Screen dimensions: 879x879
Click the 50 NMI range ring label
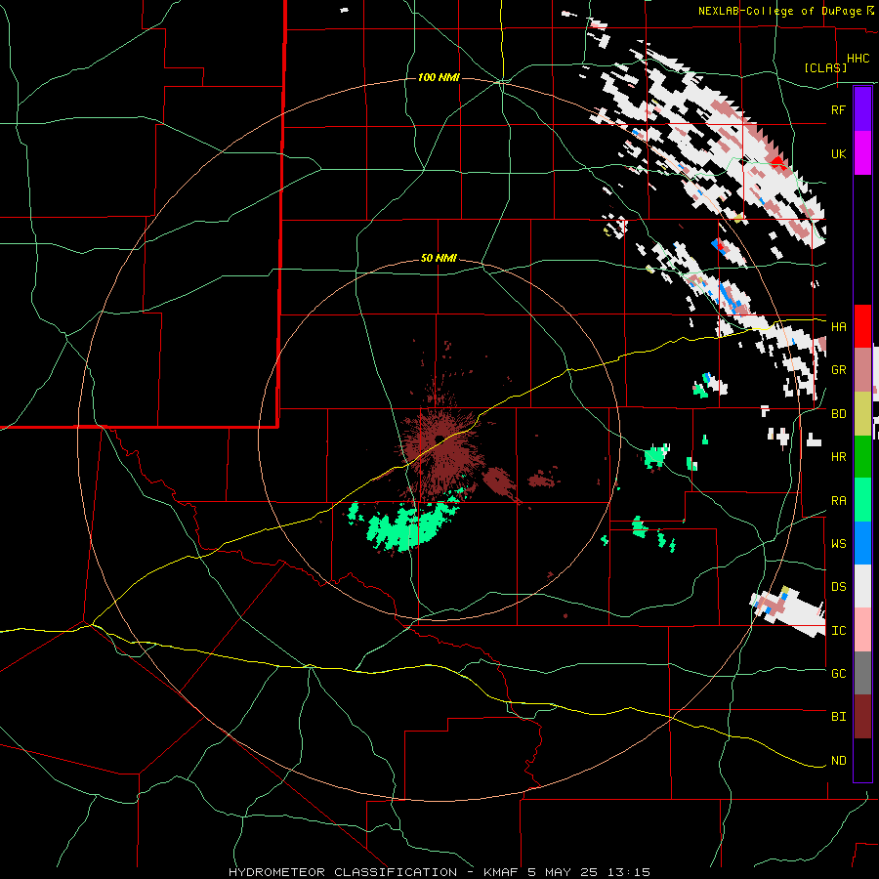coord(439,259)
